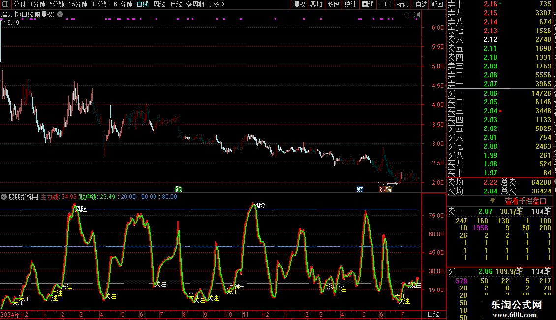The height and width of the screenshot is (320, 556).
Task: Select the 买一 2.06 order book row
Action: (499, 93)
